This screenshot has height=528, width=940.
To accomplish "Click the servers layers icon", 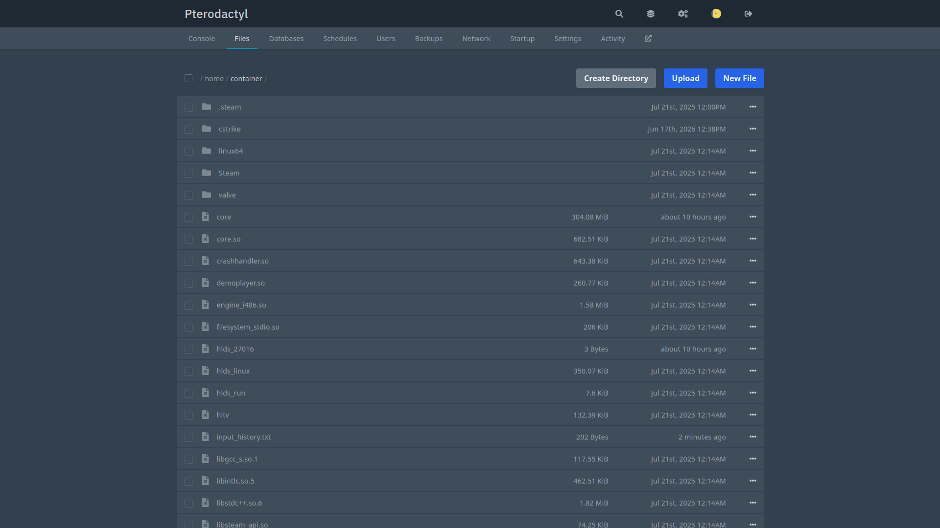I will (651, 14).
